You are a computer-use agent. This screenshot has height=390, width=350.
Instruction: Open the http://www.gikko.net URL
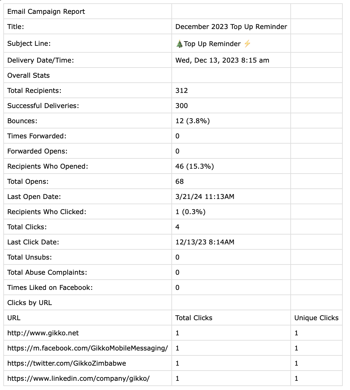pyautogui.click(x=43, y=333)
